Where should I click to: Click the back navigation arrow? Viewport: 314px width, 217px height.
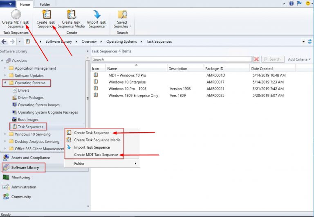(x=4, y=42)
